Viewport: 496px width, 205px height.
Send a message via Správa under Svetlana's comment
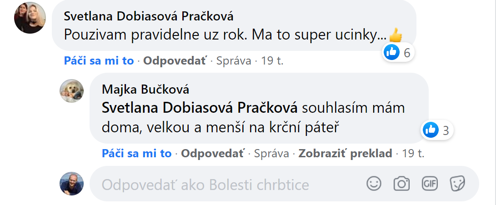233,61
